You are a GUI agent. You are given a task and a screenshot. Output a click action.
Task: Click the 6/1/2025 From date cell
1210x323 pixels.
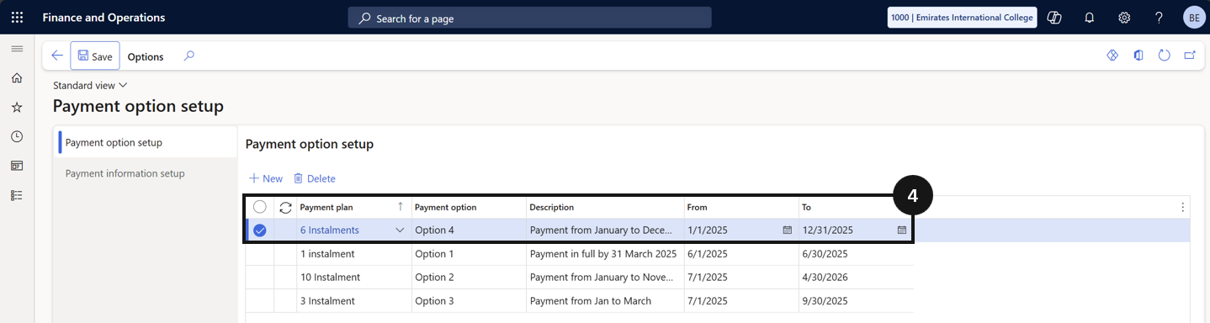(741, 254)
